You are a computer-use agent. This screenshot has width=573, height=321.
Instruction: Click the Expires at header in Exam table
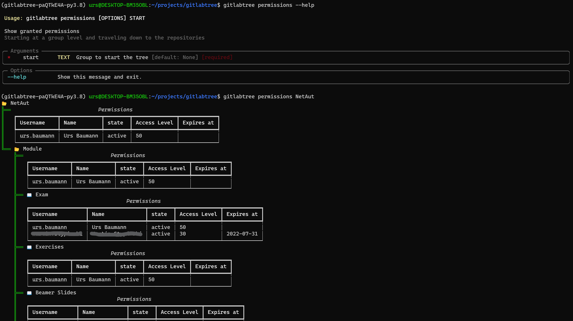tap(242, 214)
